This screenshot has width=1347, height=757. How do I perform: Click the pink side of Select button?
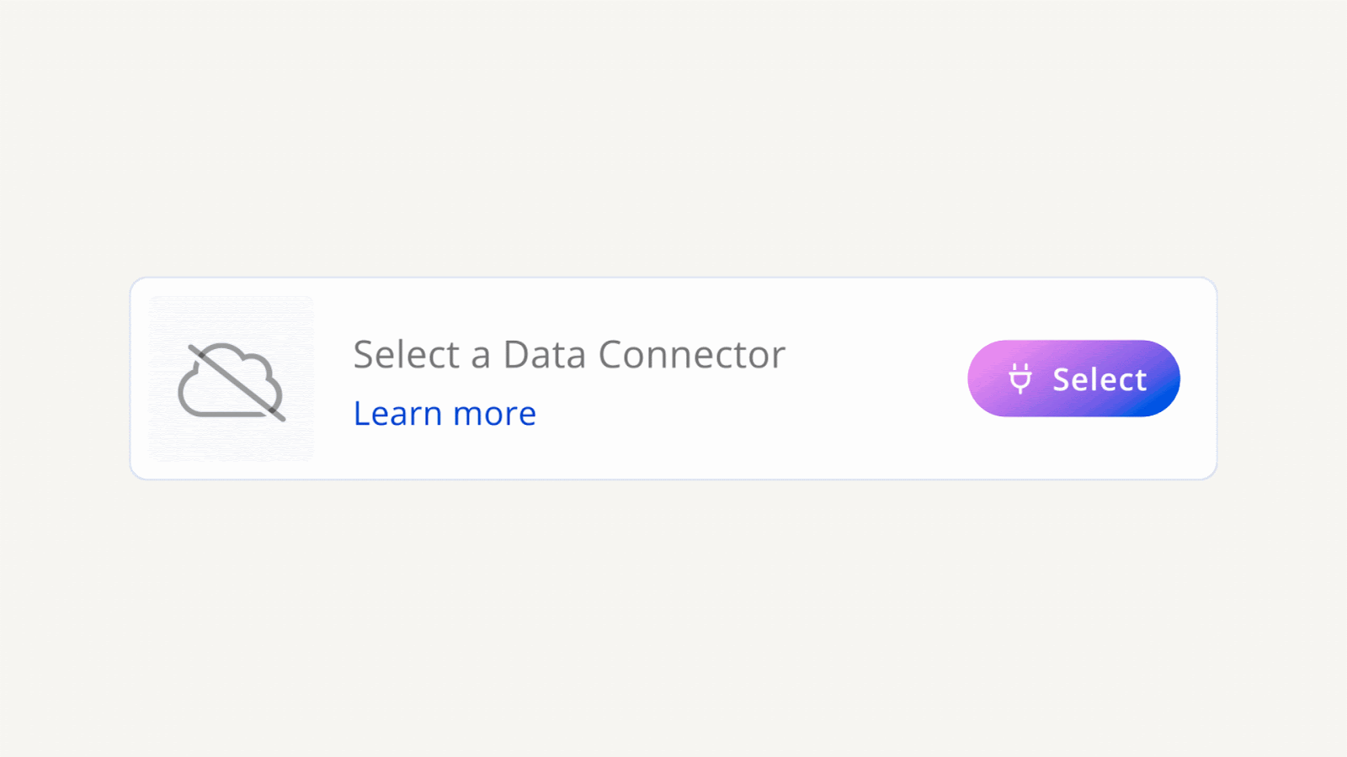click(x=989, y=378)
